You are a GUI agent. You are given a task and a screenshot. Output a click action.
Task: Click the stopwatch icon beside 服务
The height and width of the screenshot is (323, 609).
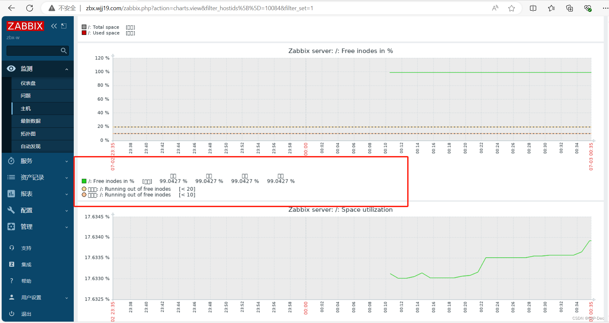pyautogui.click(x=11, y=161)
